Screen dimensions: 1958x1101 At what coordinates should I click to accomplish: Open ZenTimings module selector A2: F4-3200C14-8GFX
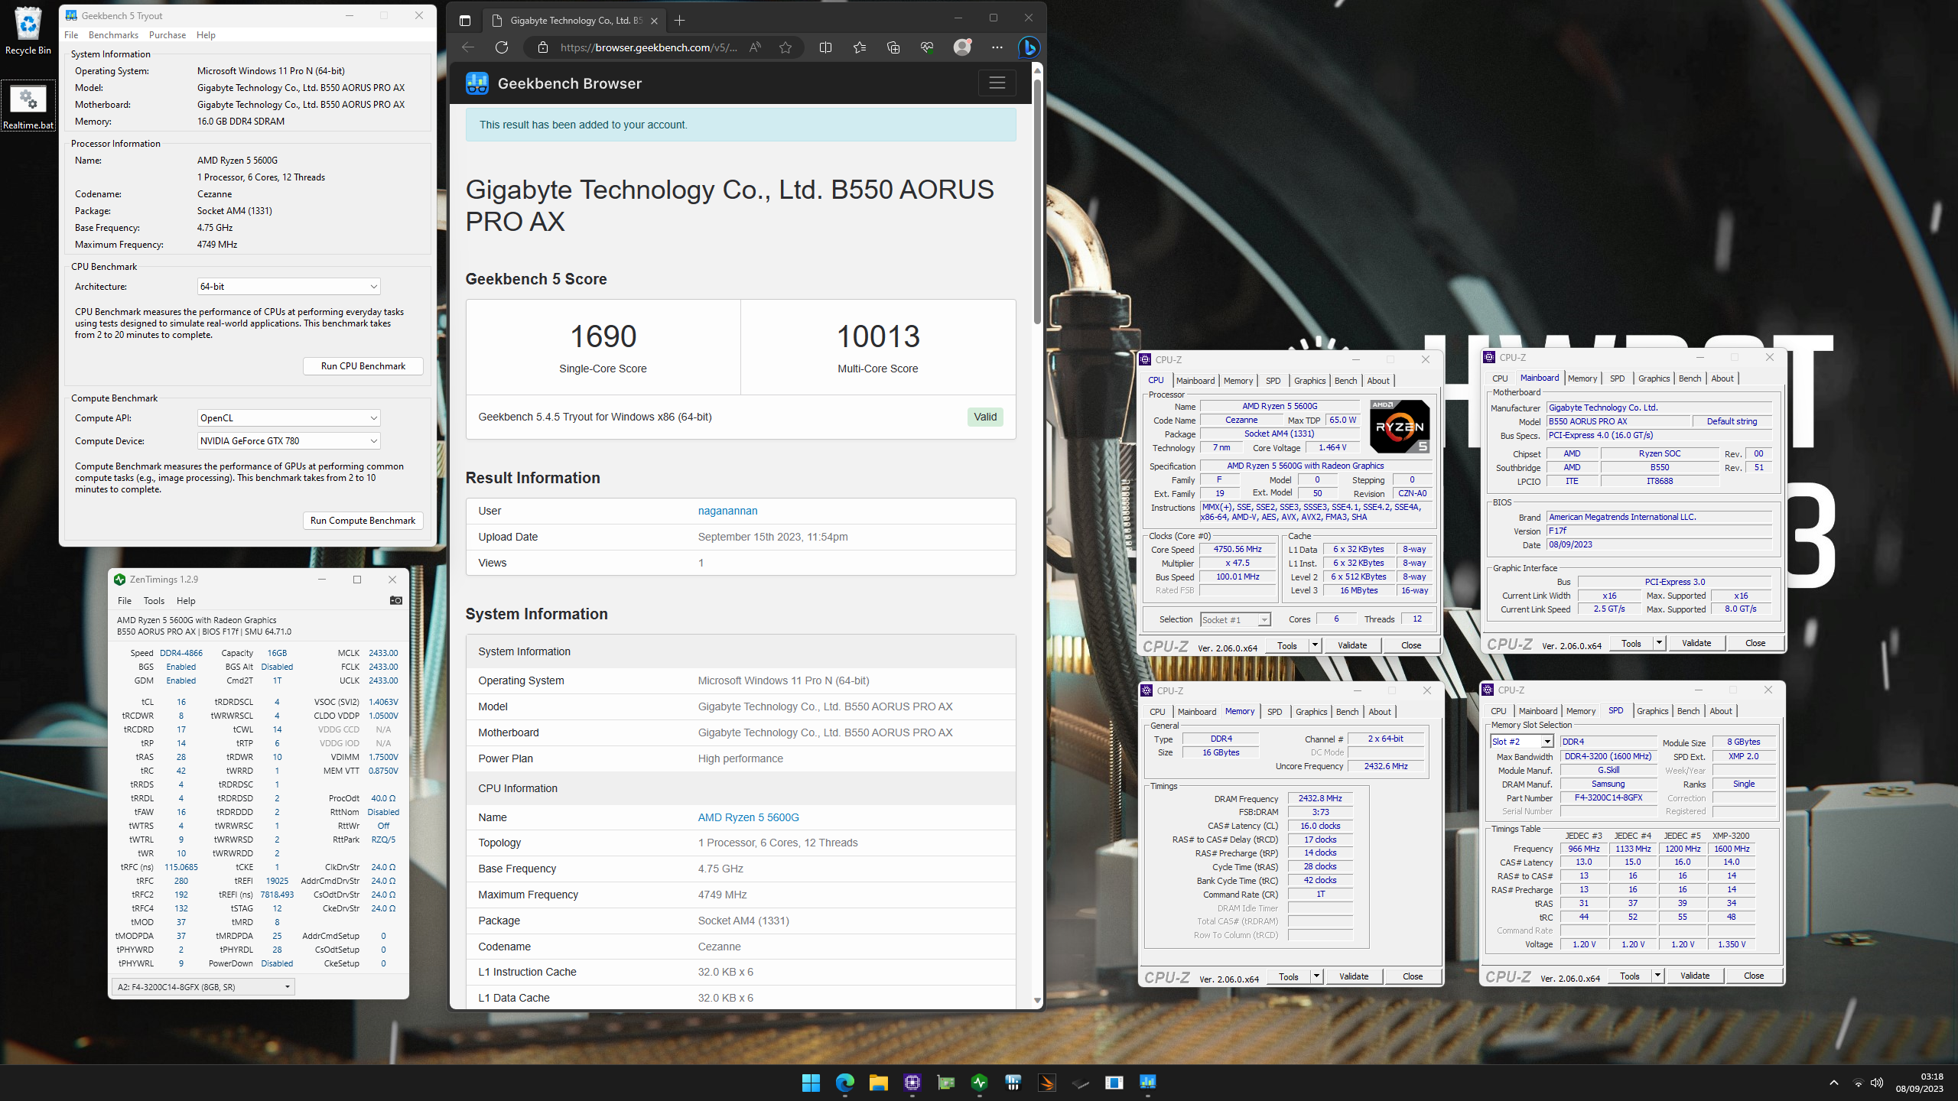coord(203,987)
